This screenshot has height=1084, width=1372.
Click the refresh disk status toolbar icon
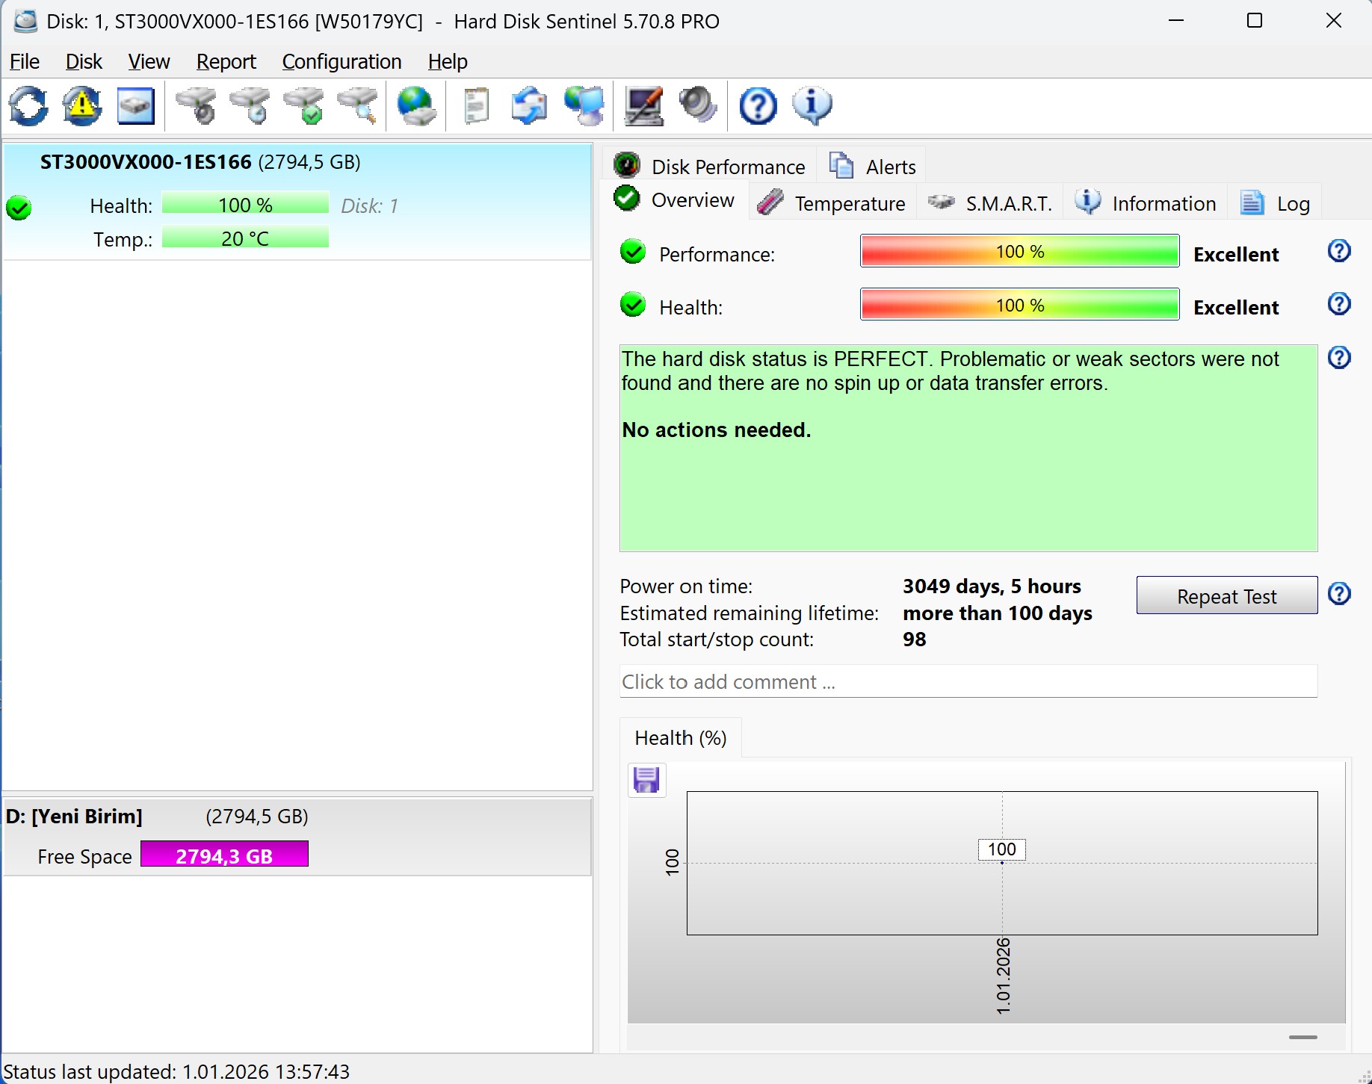(28, 106)
